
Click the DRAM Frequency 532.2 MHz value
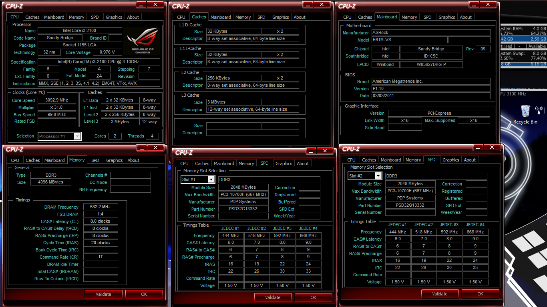(101, 207)
